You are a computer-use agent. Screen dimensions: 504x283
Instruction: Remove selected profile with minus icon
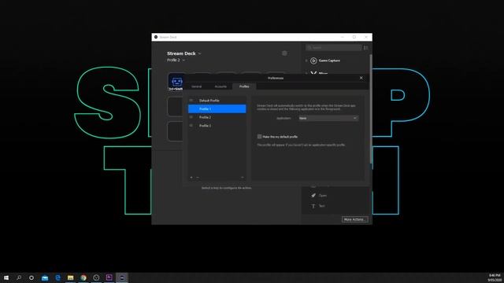[x=198, y=178]
